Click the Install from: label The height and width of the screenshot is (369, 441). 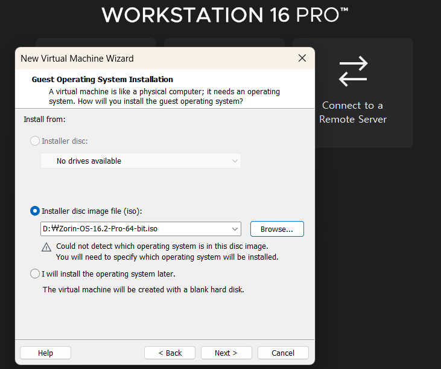(x=45, y=120)
